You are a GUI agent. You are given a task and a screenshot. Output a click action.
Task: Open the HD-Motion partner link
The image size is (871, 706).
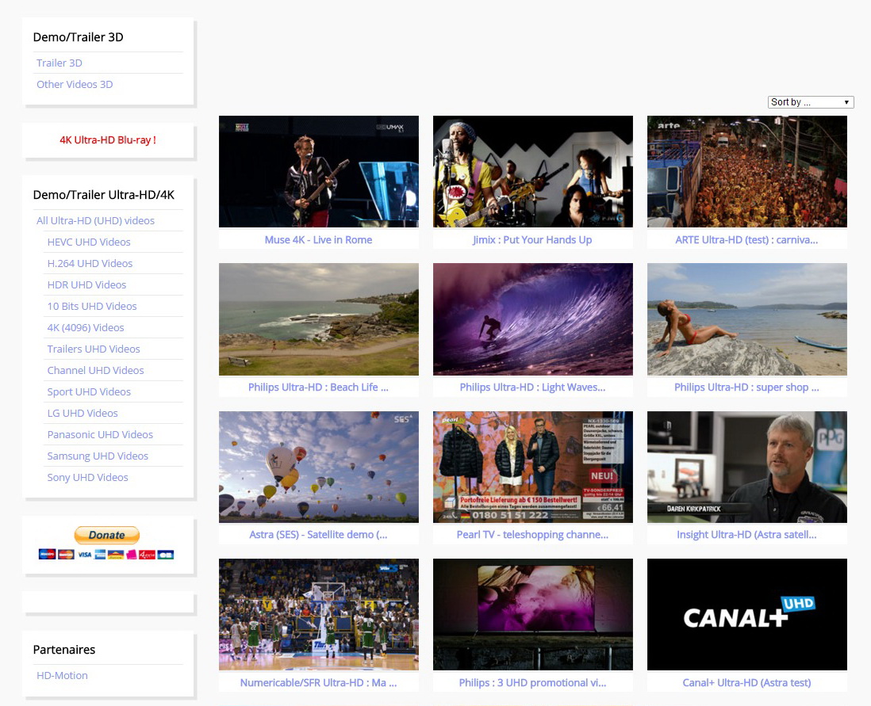[x=62, y=675]
